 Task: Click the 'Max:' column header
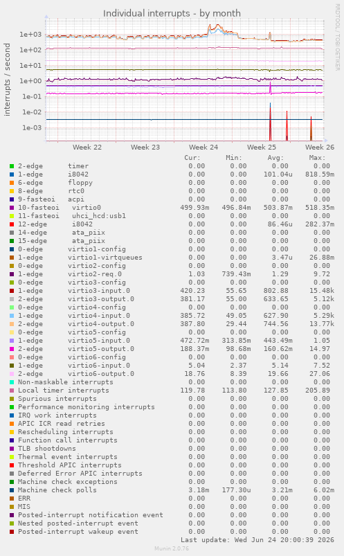point(317,158)
